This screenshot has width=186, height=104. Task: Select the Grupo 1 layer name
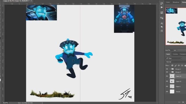(x=178, y=69)
